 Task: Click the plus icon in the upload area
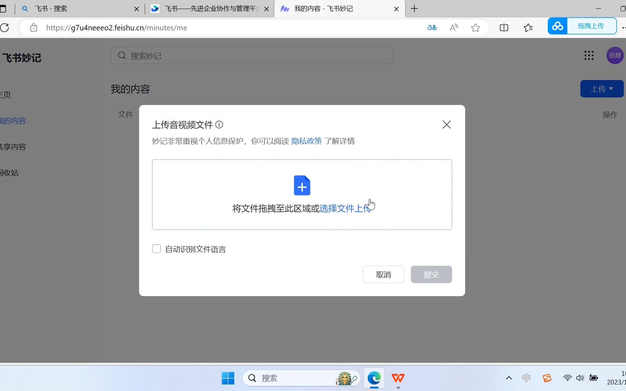pos(302,185)
